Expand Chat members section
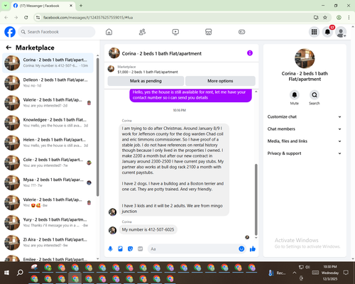355x284 pixels. point(305,129)
